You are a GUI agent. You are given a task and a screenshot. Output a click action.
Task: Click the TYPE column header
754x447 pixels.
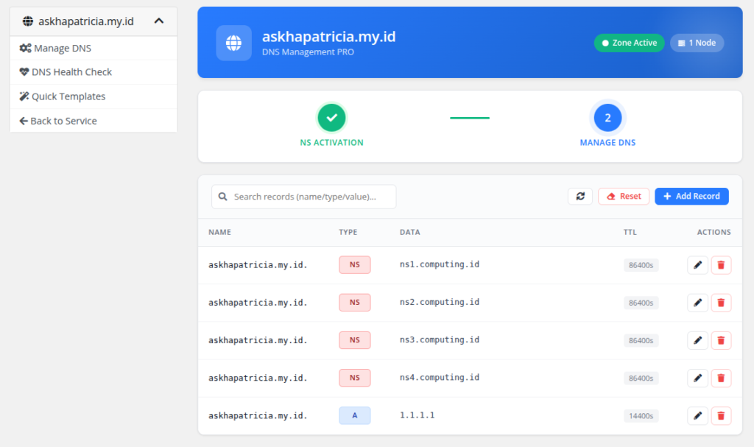point(348,232)
